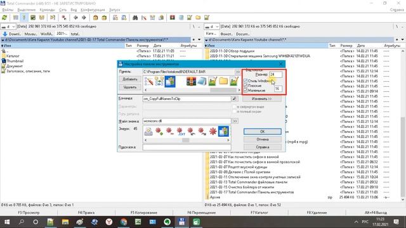Choose the highlighted blue icon in icon list
406x228 pixels.
pyautogui.click(x=223, y=131)
